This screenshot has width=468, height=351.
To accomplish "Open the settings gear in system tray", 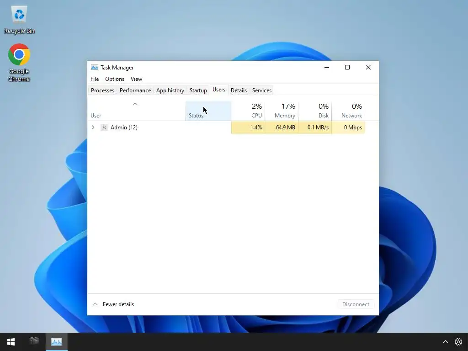I will [x=458, y=342].
